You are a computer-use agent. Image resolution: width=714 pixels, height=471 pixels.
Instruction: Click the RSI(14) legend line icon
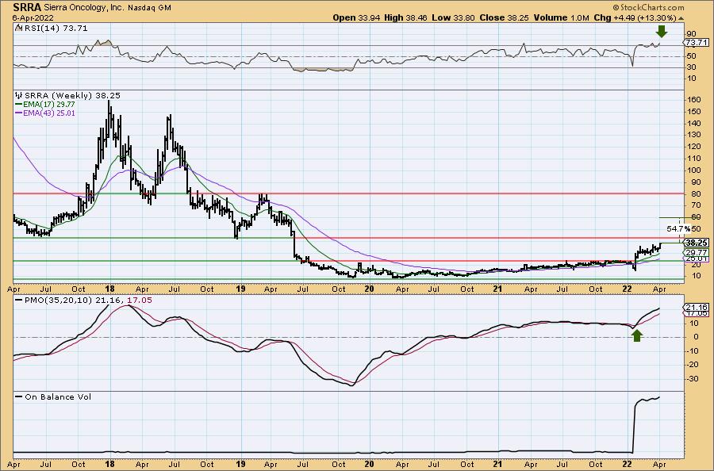coord(19,28)
